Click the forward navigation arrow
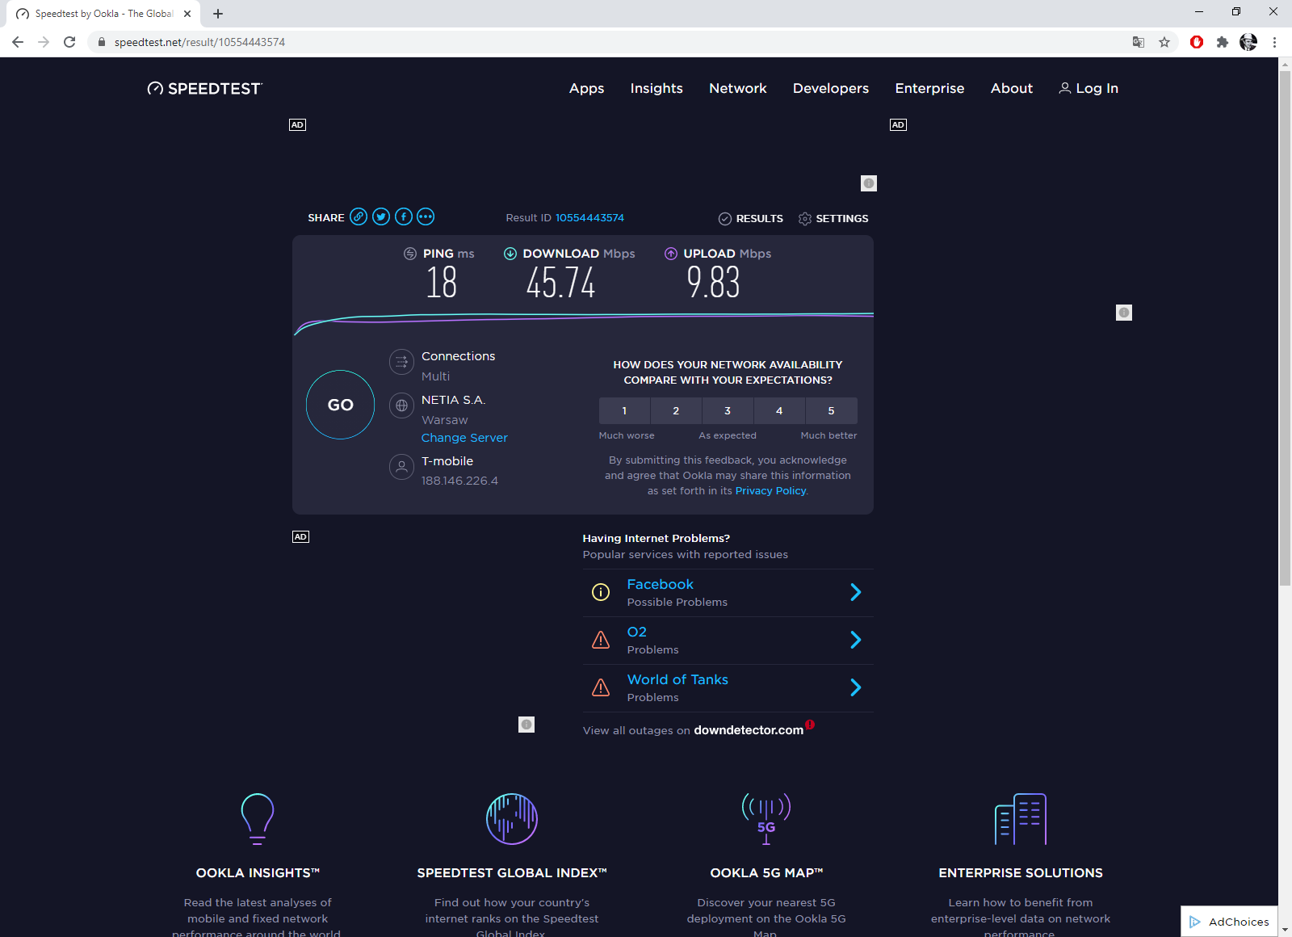Image resolution: width=1292 pixels, height=937 pixels. tap(44, 42)
